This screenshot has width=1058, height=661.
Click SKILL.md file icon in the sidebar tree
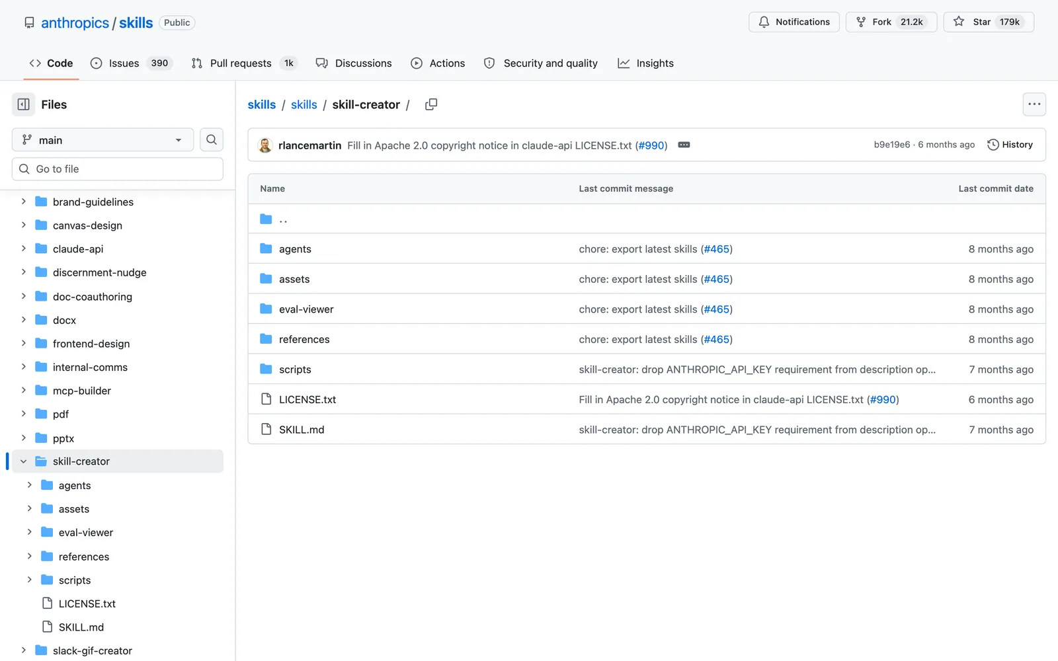click(47, 627)
